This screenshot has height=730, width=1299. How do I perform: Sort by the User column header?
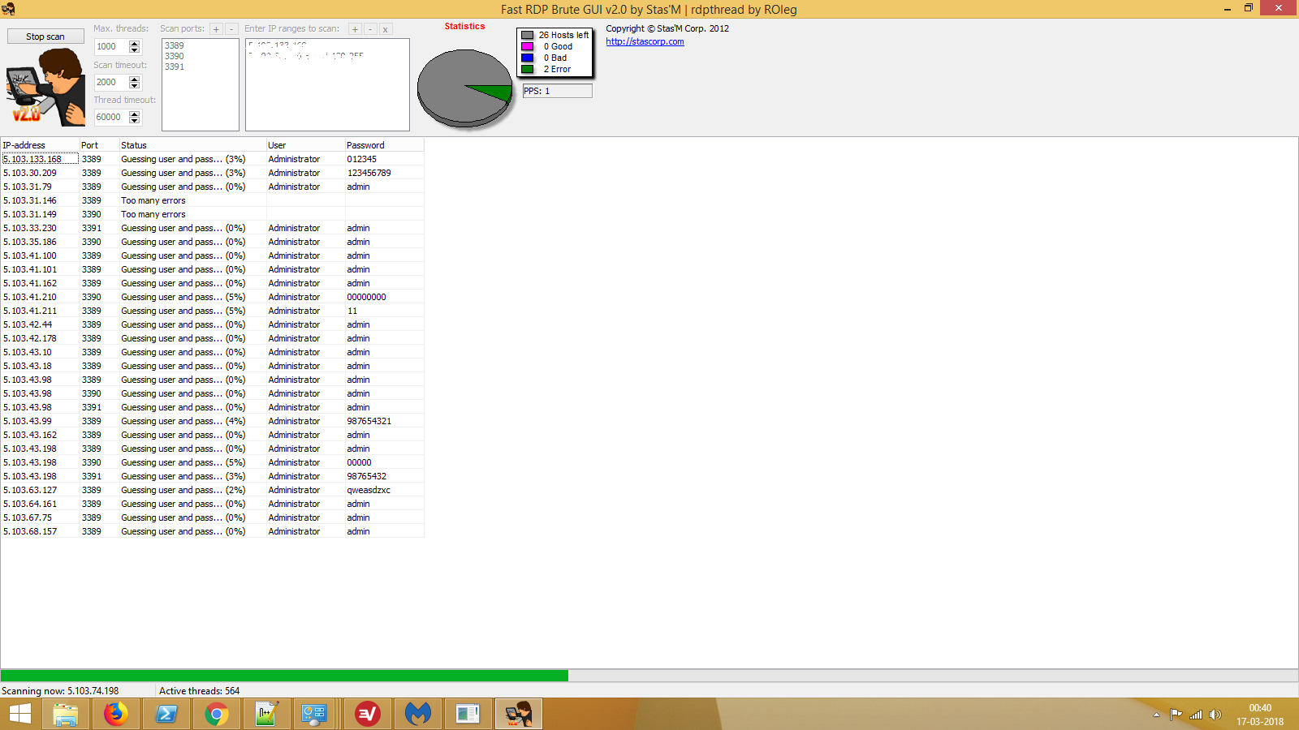305,145
